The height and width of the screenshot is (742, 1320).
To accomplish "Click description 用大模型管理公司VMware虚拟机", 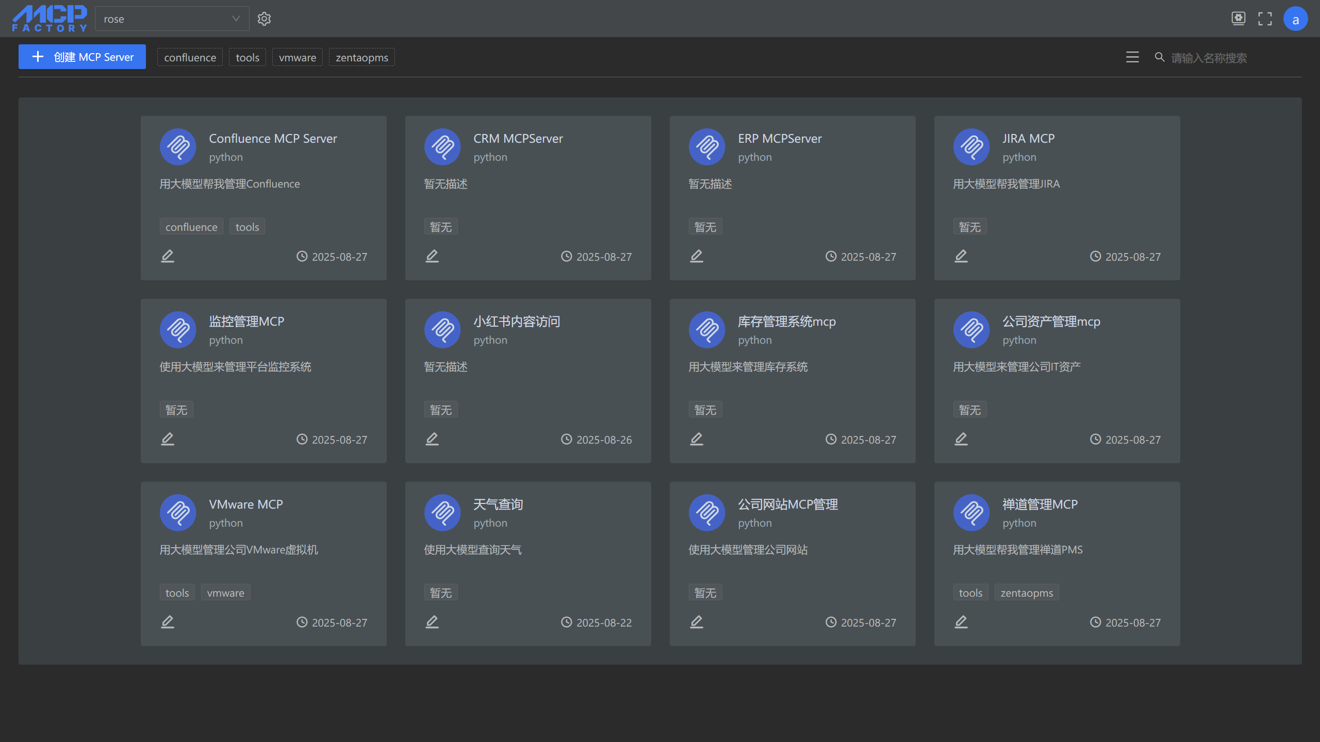I will coord(239,550).
